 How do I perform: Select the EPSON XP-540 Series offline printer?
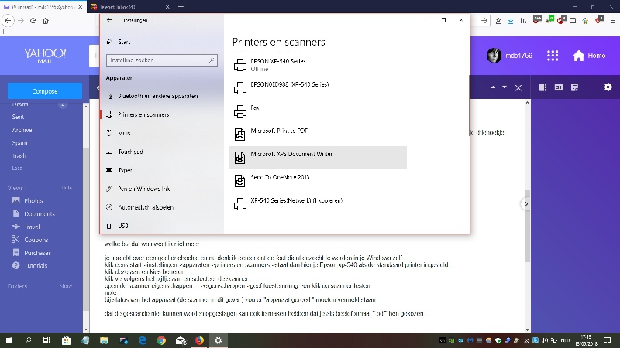(x=318, y=65)
